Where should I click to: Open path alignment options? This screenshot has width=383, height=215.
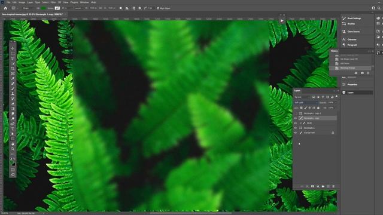point(127,8)
